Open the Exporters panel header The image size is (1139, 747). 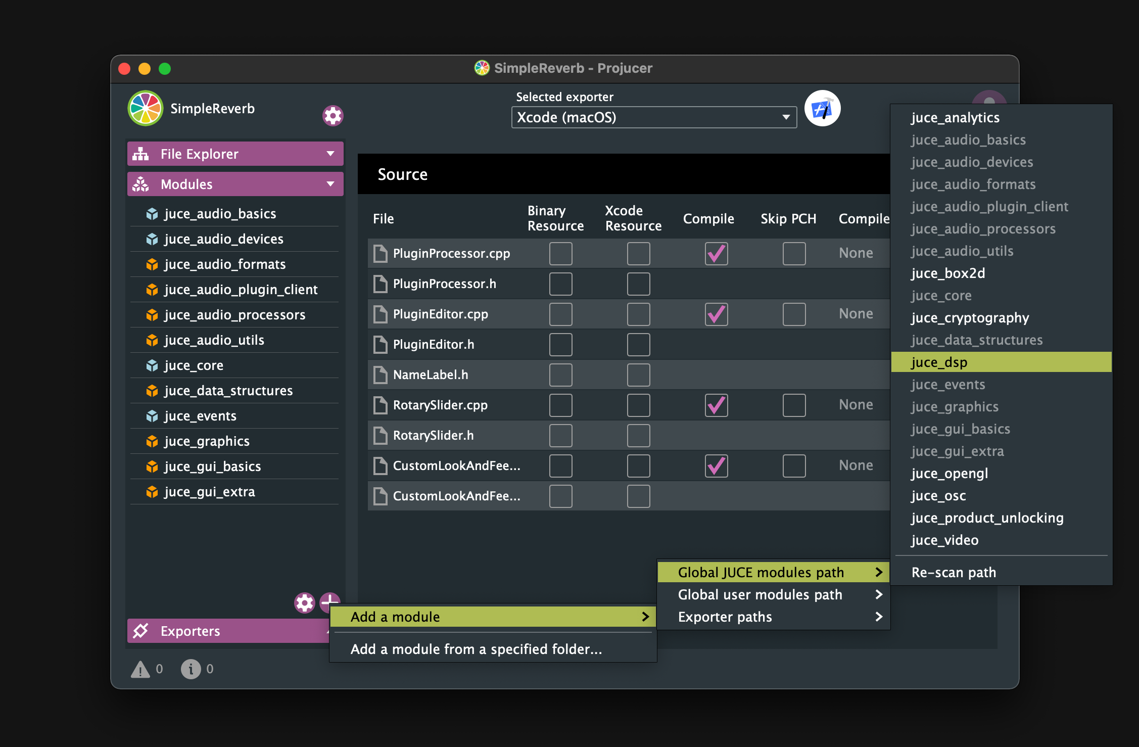tap(228, 630)
